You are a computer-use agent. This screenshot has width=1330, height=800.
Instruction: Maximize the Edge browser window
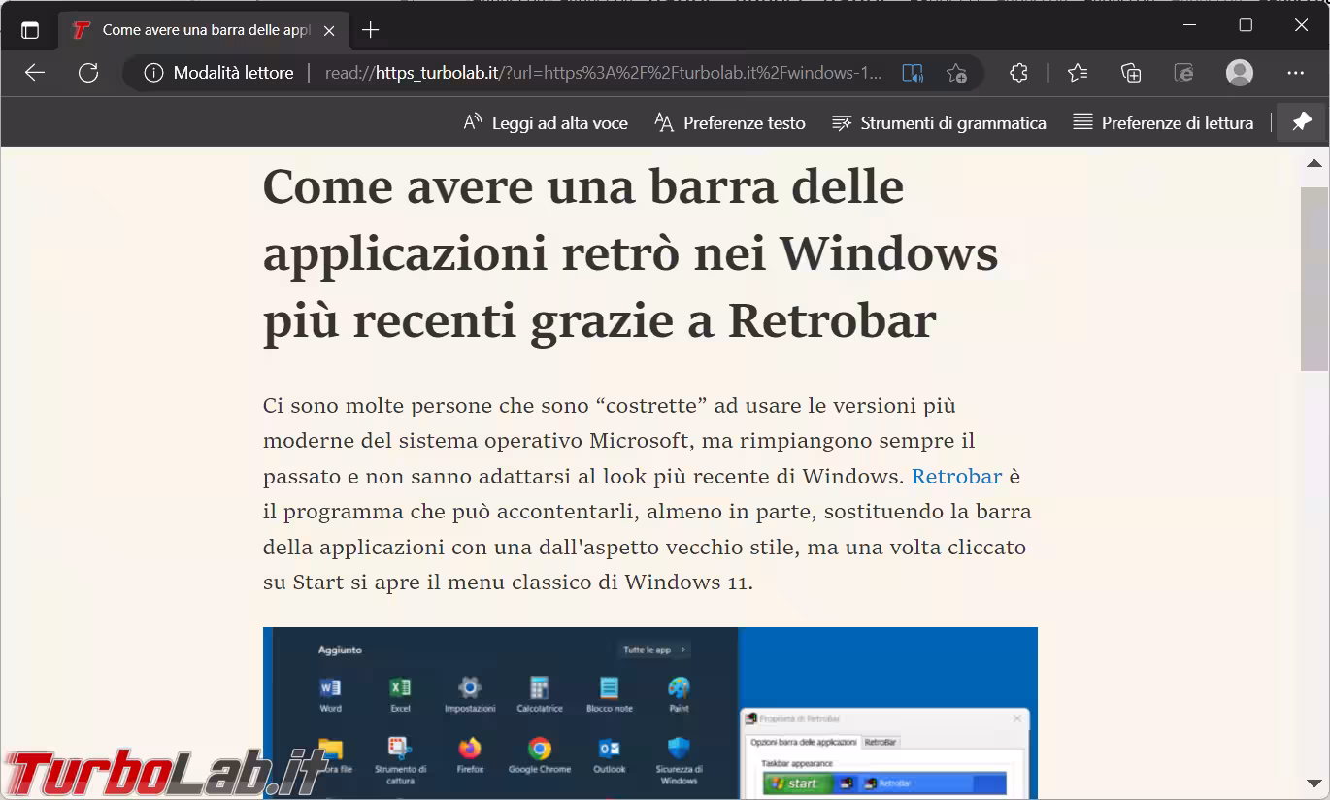tap(1246, 25)
